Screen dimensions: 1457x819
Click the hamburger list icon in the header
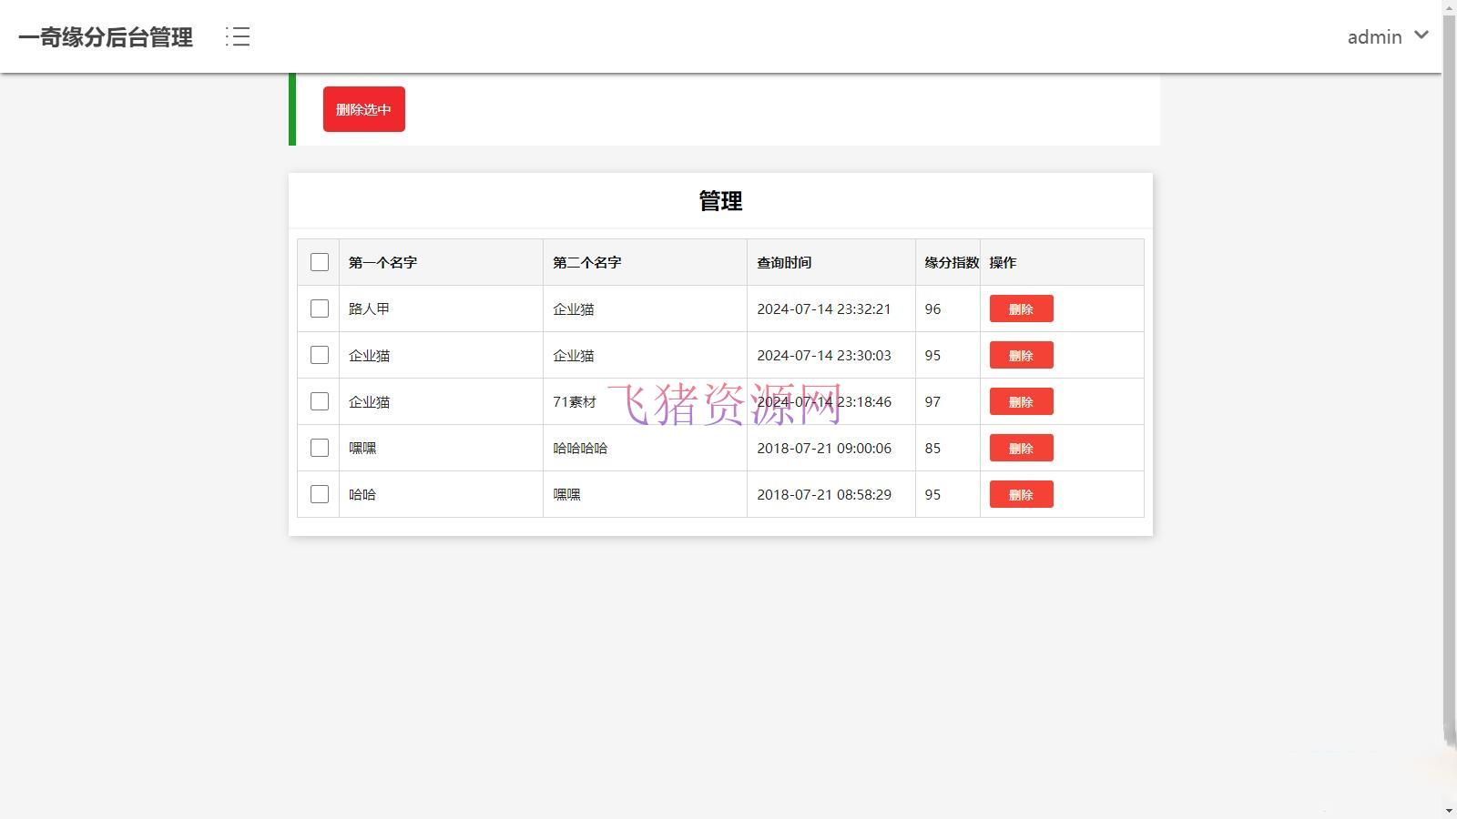coord(236,36)
